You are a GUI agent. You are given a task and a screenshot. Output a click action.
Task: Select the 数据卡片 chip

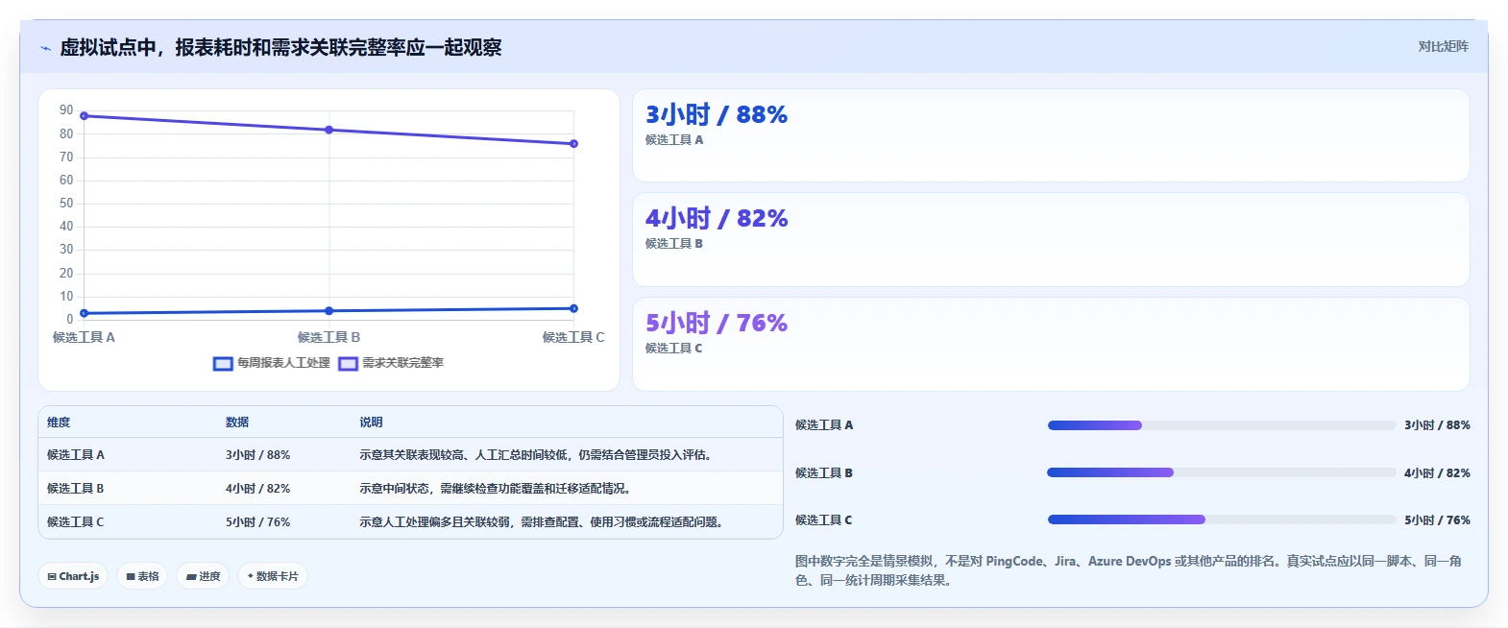pos(273,576)
